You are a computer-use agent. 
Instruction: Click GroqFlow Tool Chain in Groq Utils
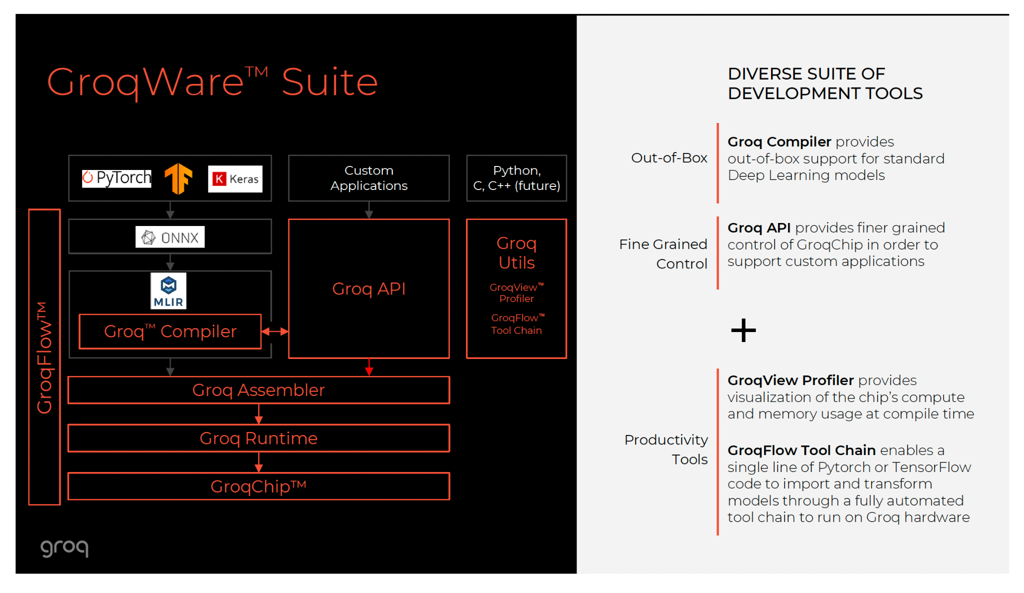click(x=516, y=324)
